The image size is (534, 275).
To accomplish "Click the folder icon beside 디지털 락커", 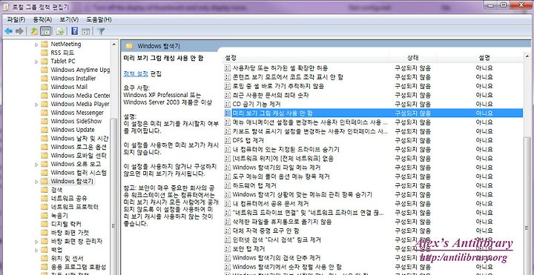I will pyautogui.click(x=44, y=224).
